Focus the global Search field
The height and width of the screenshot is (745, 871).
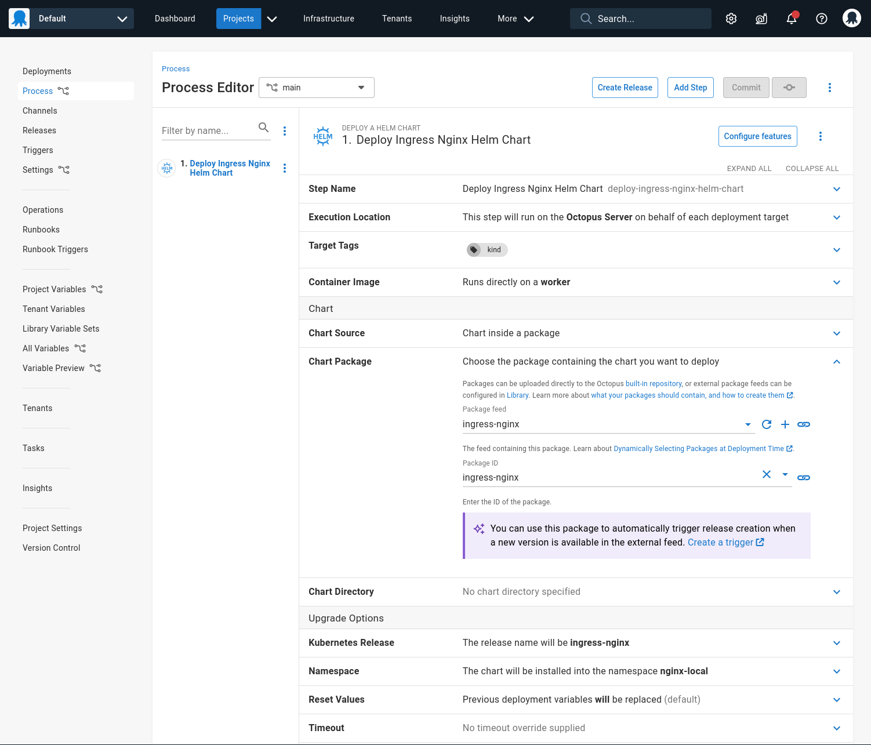pos(641,19)
